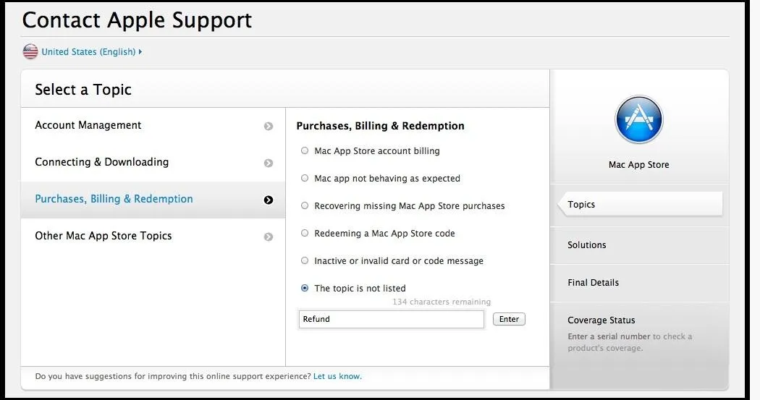Viewport: 760px width, 400px height.
Task: Click the United States flag icon
Action: (x=30, y=51)
